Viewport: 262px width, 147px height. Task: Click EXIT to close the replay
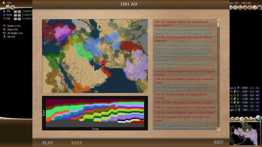point(219,142)
